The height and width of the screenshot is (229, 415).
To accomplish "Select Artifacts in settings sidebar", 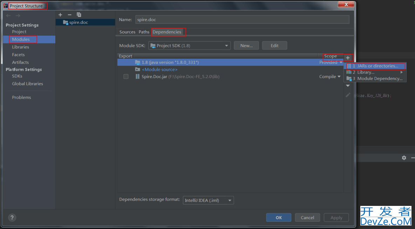I will point(20,62).
